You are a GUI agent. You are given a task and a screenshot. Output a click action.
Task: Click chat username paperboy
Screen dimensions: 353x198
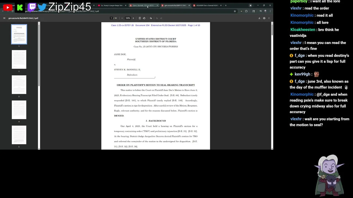click(299, 1)
